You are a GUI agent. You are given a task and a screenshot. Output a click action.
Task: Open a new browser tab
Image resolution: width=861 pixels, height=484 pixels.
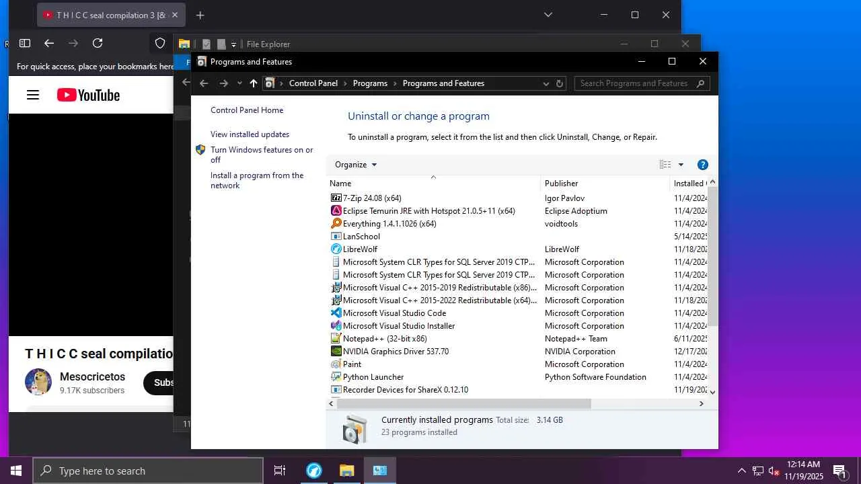[x=200, y=15]
